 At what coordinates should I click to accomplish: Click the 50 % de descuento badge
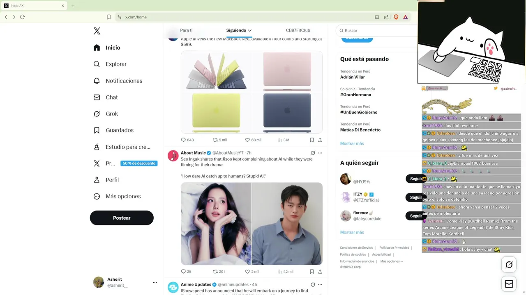139,163
